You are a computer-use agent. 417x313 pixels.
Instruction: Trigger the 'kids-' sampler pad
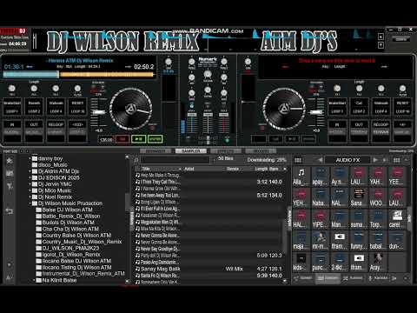tap(301, 262)
